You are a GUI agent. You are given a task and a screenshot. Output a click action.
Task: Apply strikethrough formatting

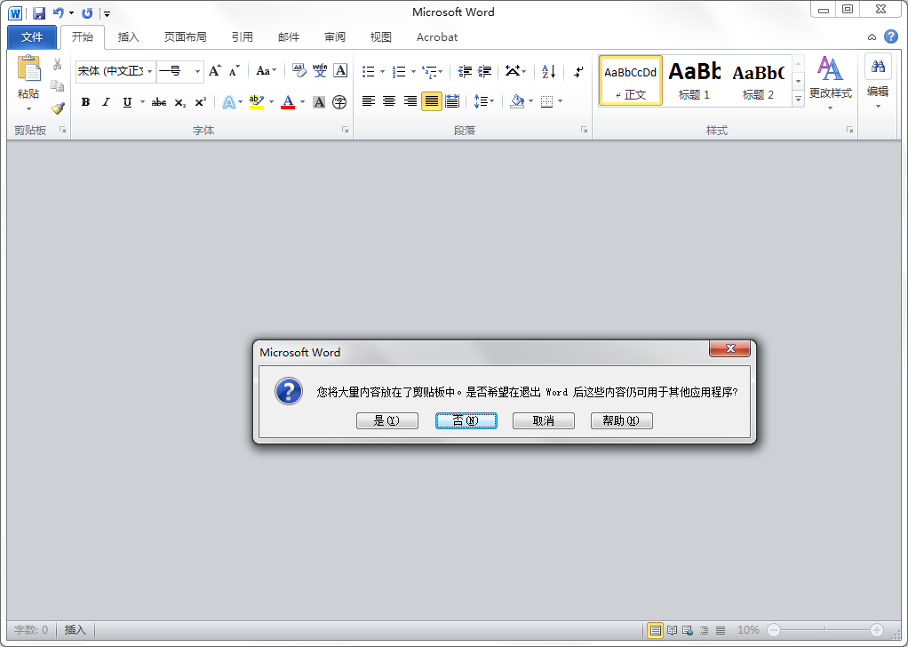(159, 102)
